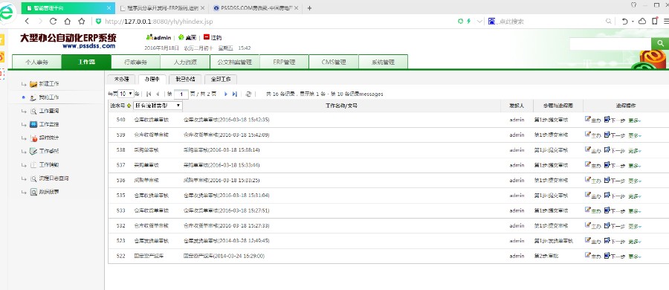The image size is (669, 290).
Task: Select the 办理中 work sub-tab
Action: click(x=152, y=80)
